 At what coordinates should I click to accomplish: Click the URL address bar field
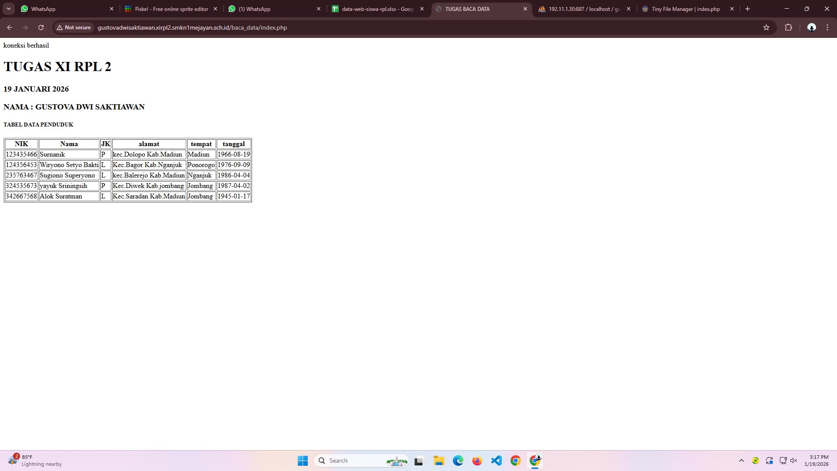tap(392, 27)
